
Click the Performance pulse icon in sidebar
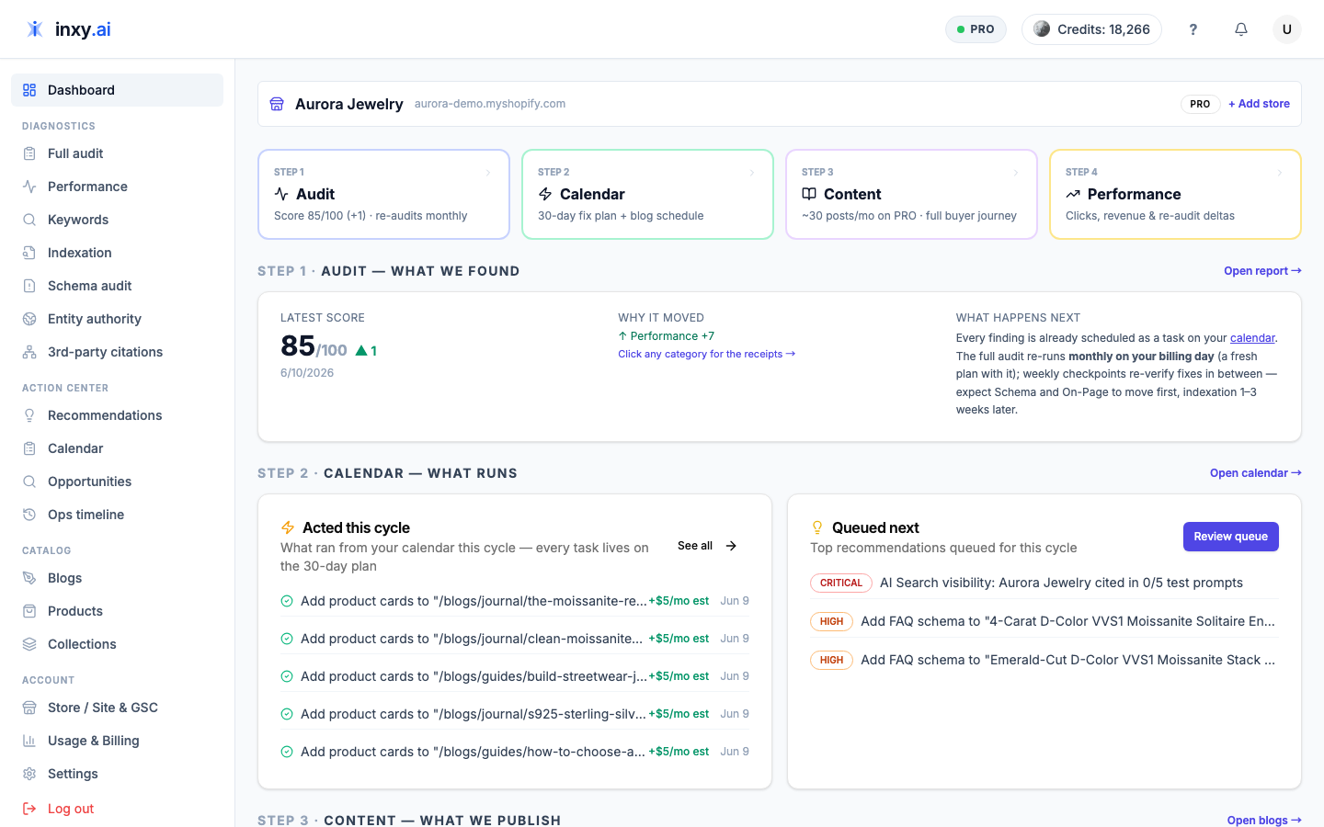29,187
